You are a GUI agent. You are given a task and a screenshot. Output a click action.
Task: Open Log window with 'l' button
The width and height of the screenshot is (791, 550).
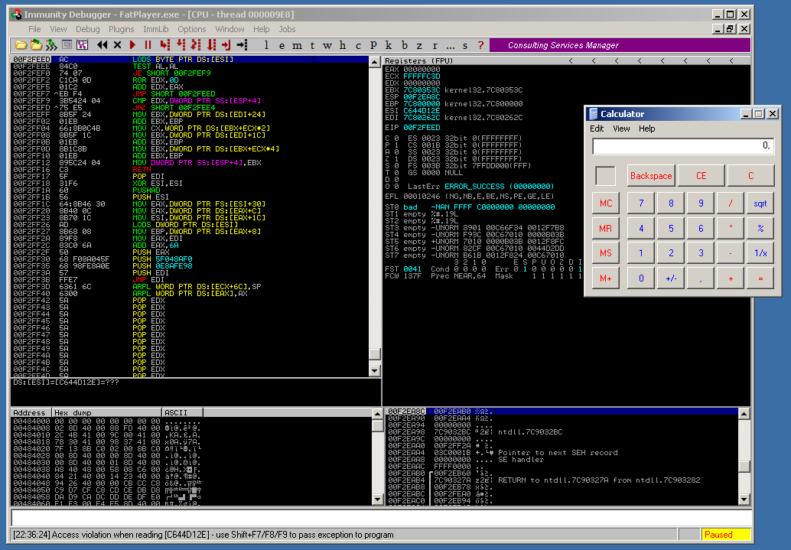pos(266,45)
